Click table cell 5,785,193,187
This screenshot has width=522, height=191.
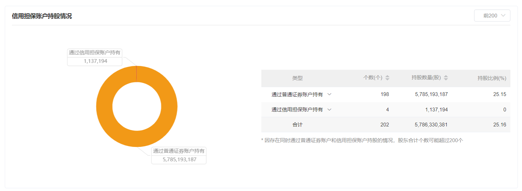point(431,94)
